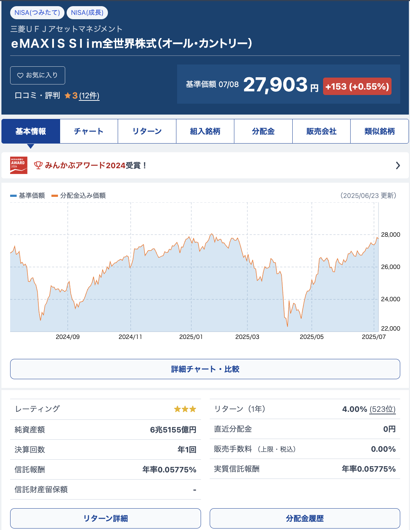Follow the (523位) ranking link

[382, 409]
